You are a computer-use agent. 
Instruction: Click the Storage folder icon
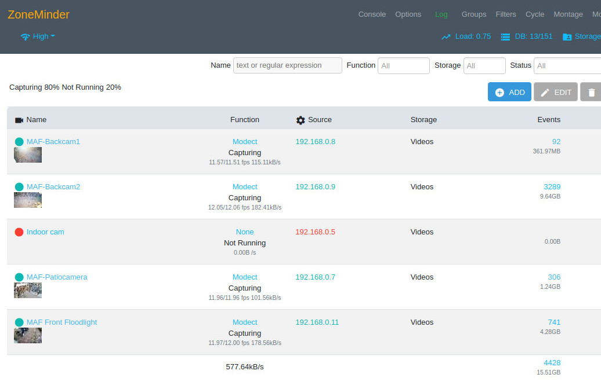point(567,36)
